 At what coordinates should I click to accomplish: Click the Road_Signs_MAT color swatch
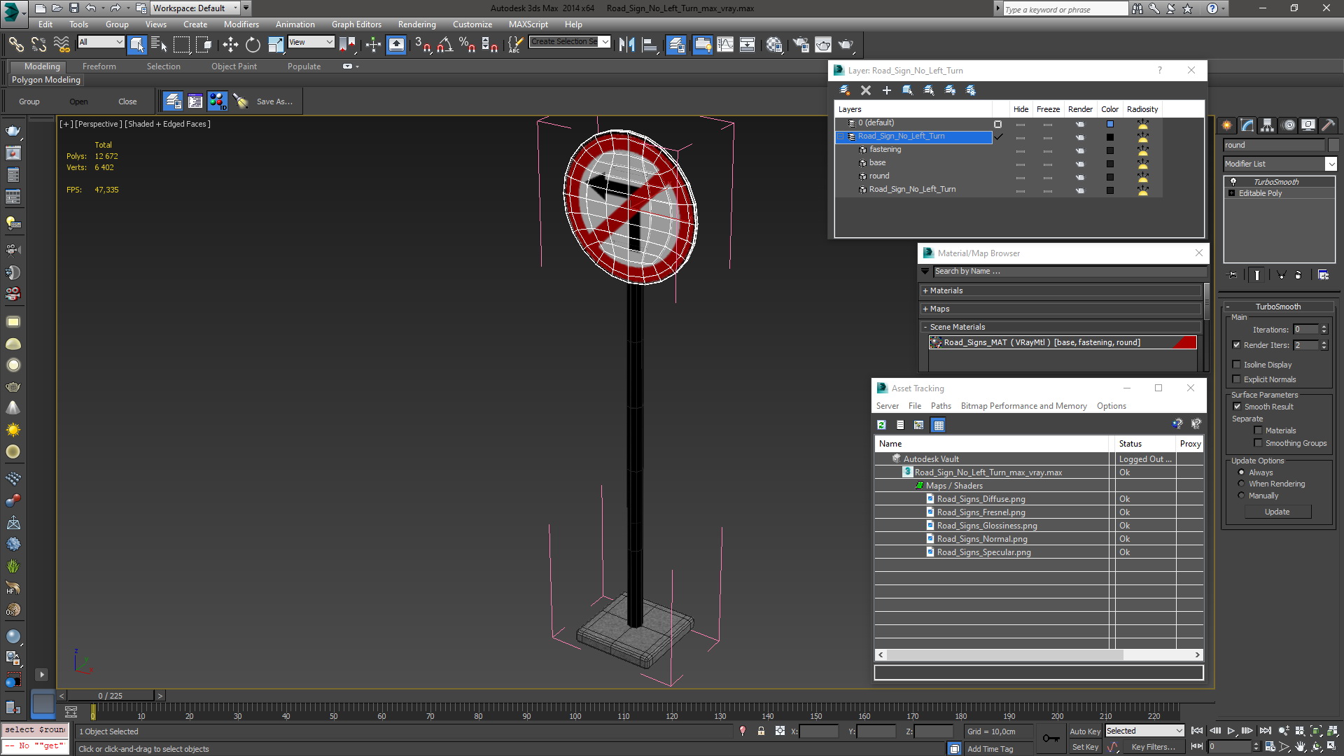1185,342
